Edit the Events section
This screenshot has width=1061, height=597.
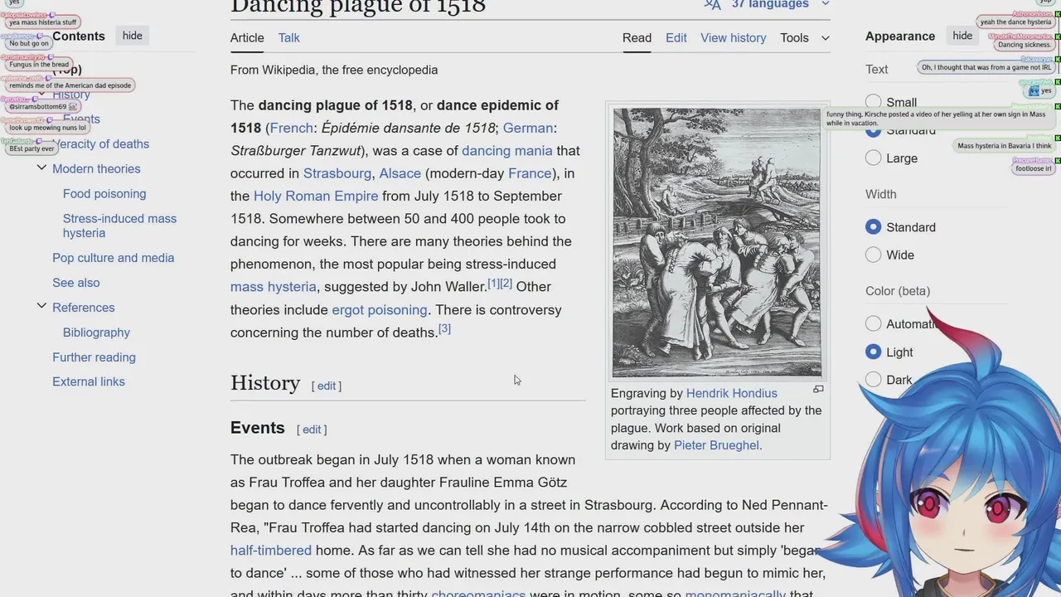click(x=312, y=430)
